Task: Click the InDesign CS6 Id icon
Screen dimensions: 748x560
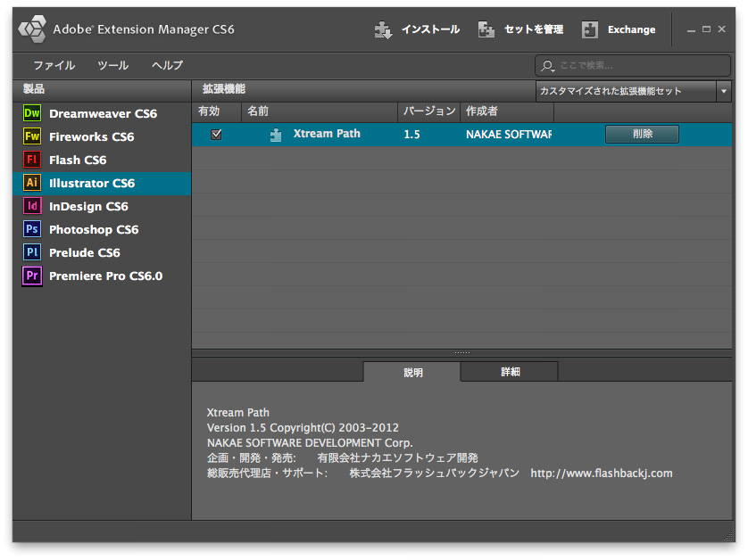Action: click(x=32, y=206)
